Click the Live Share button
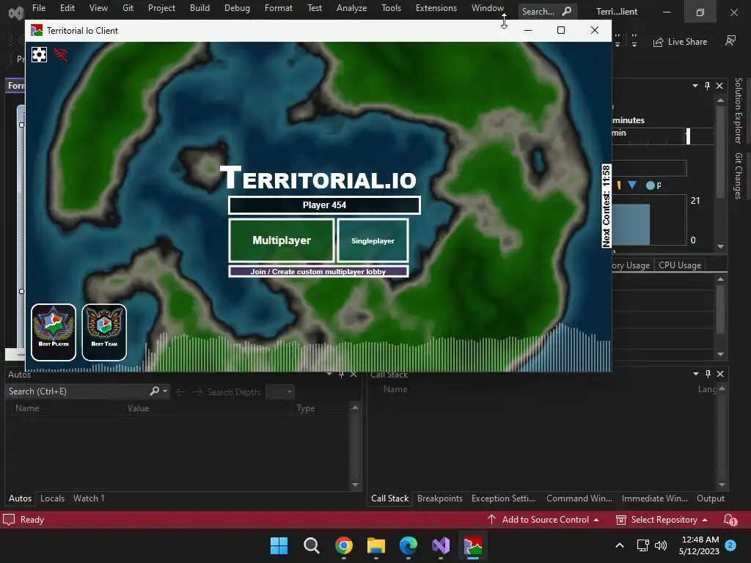Image resolution: width=751 pixels, height=563 pixels. click(680, 42)
